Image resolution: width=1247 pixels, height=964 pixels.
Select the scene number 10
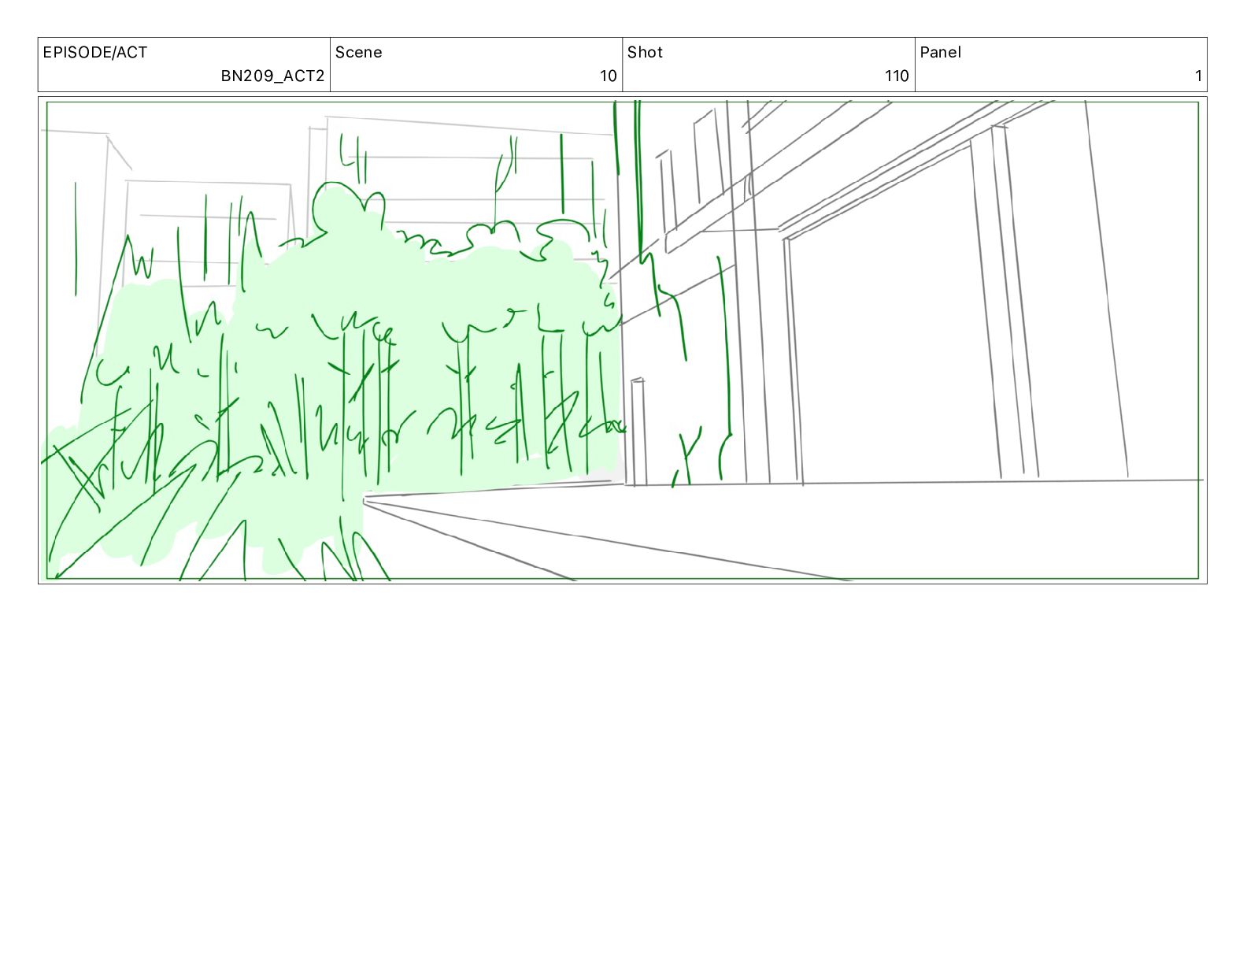pyautogui.click(x=608, y=76)
